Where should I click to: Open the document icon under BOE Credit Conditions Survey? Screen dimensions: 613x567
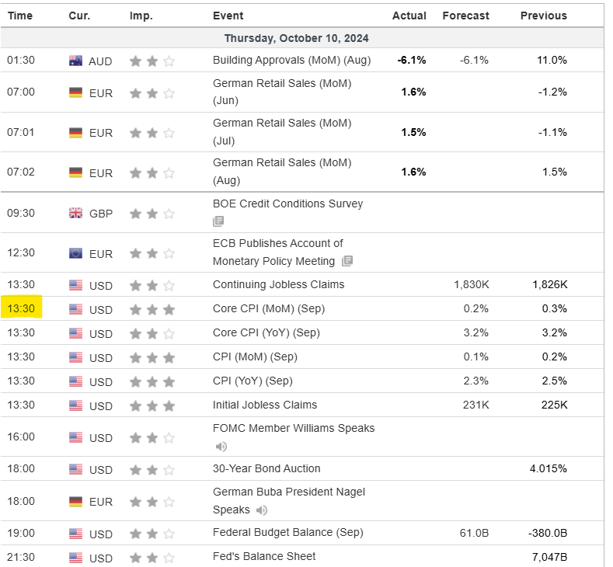coord(218,222)
